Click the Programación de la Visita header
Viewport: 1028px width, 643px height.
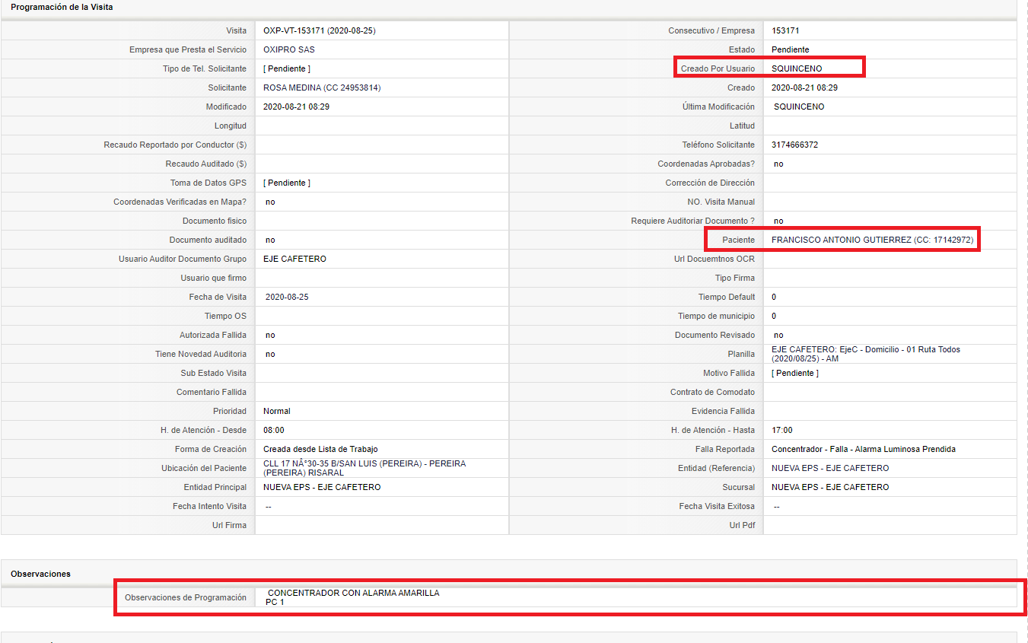62,7
